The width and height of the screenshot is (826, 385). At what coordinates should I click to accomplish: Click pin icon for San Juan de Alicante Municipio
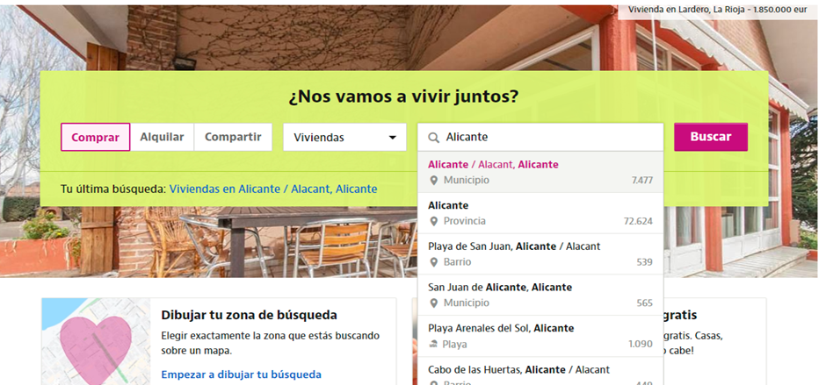(x=433, y=303)
